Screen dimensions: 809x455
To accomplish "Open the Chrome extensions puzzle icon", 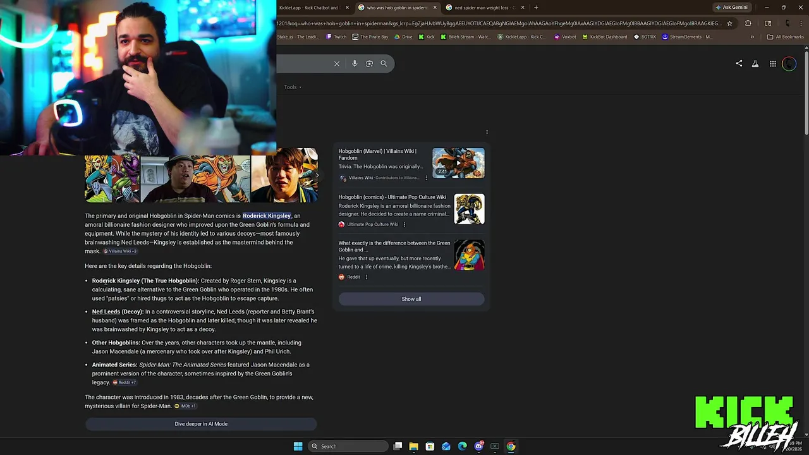I will (748, 23).
